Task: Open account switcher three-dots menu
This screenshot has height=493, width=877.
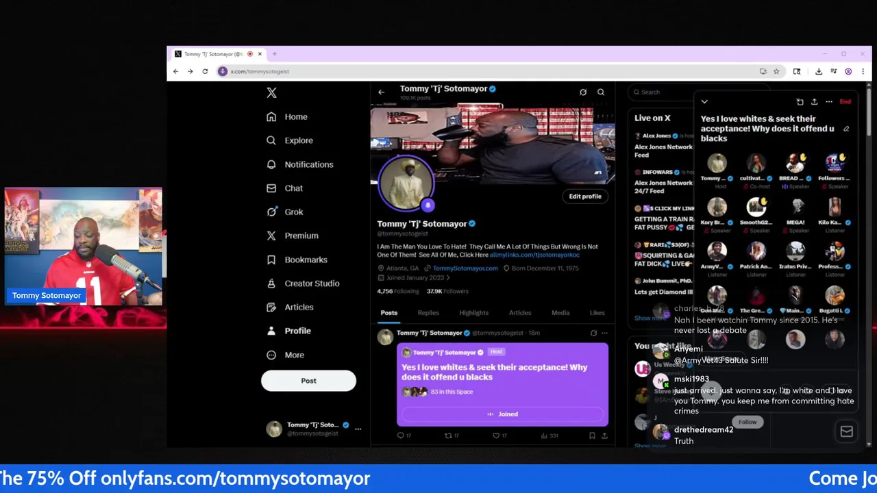Action: 358,429
